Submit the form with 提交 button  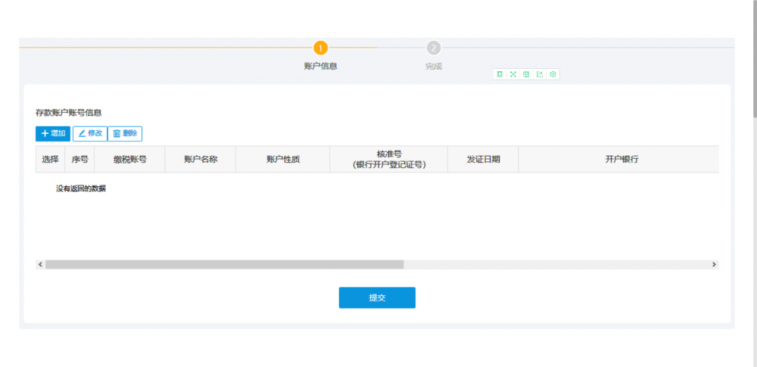[x=377, y=297]
